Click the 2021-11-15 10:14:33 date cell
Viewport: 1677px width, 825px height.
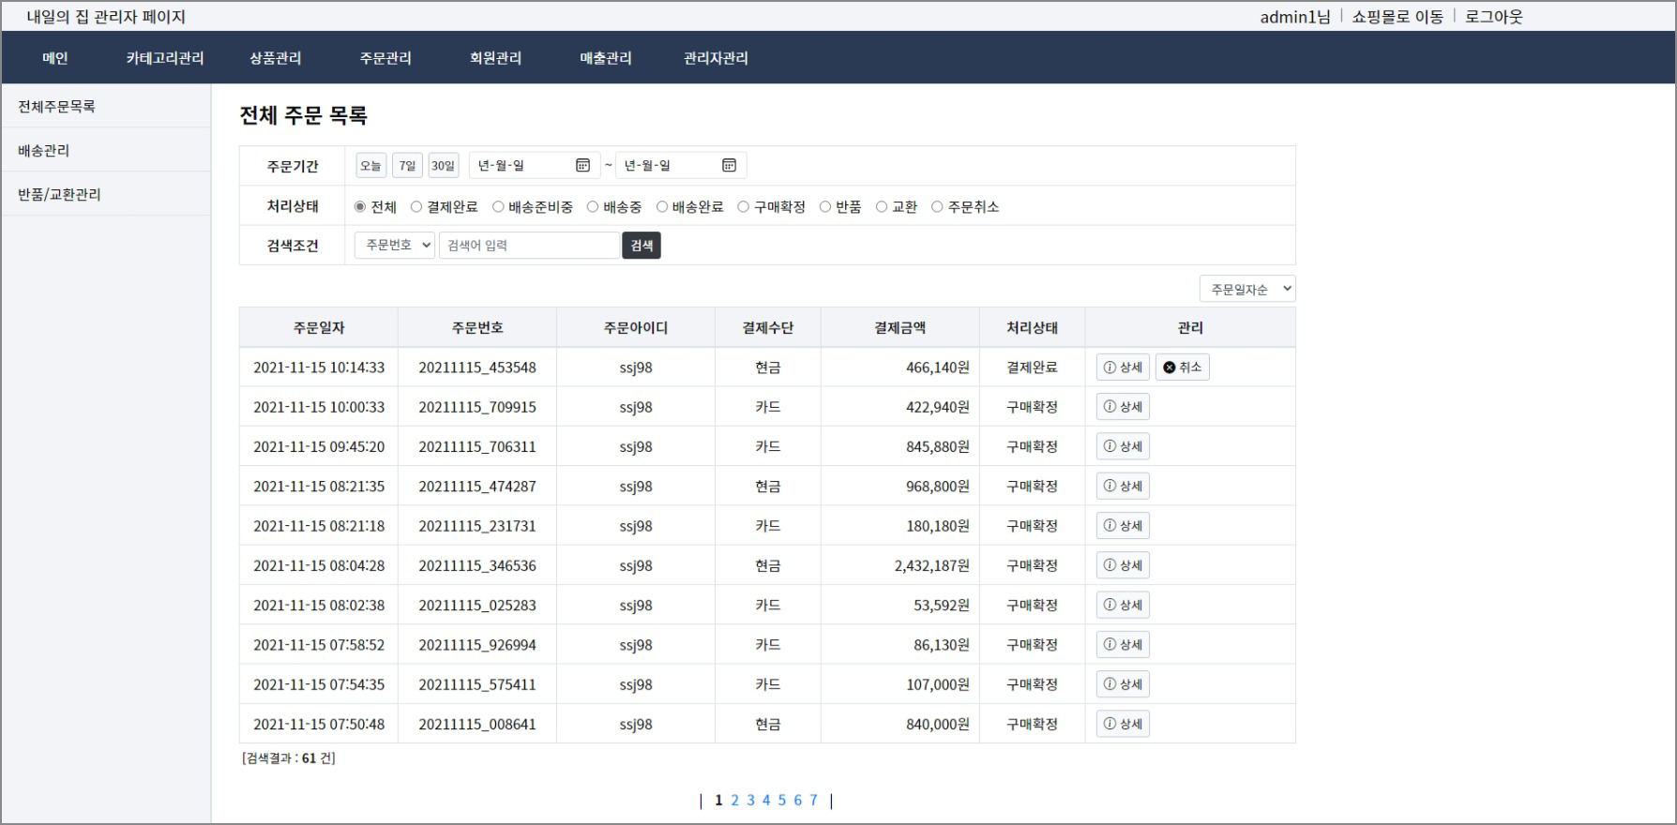pyautogui.click(x=319, y=367)
